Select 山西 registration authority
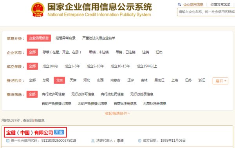Screen dimensions: 235x148 click(100, 80)
